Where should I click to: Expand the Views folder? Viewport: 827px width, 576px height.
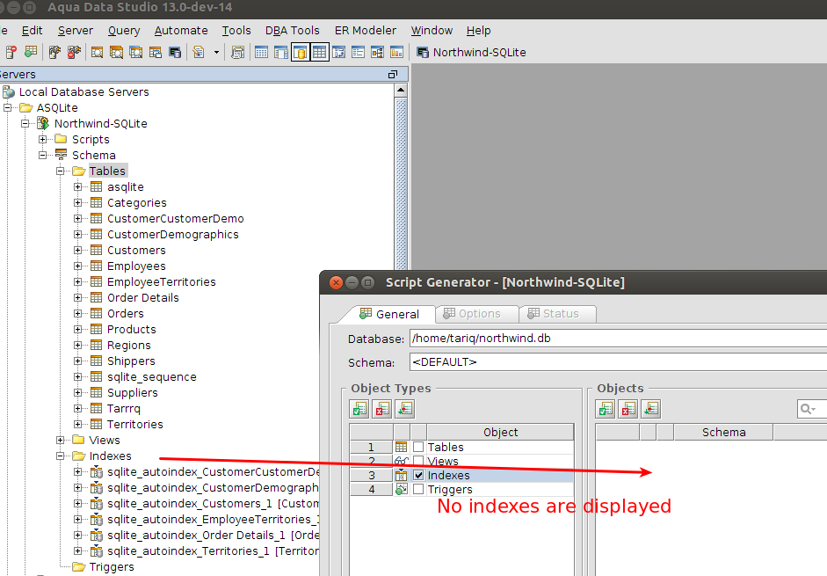(60, 441)
